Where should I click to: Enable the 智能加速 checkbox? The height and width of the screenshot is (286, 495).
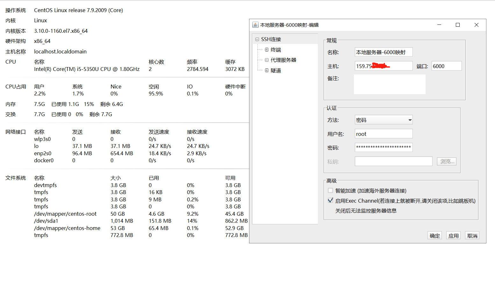click(x=330, y=190)
